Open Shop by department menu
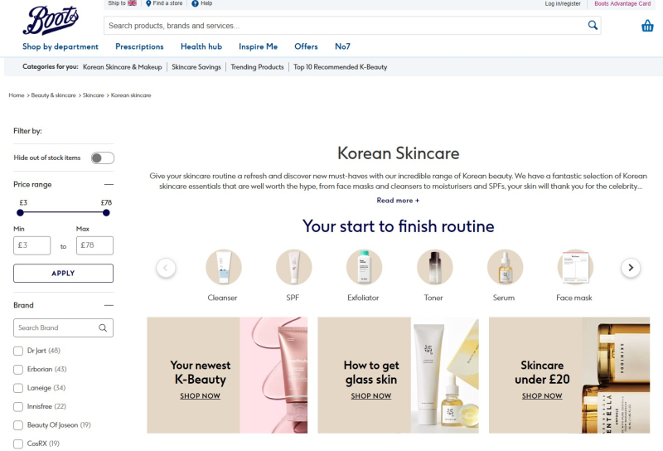Image resolution: width=663 pixels, height=451 pixels. coord(60,46)
